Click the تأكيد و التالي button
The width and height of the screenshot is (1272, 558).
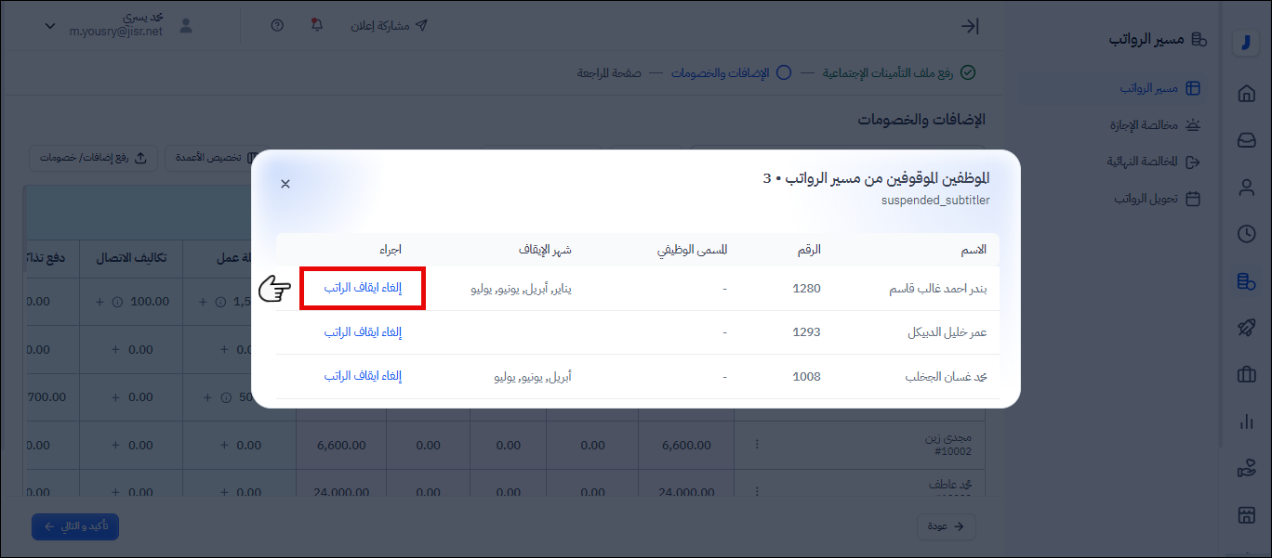point(75,526)
